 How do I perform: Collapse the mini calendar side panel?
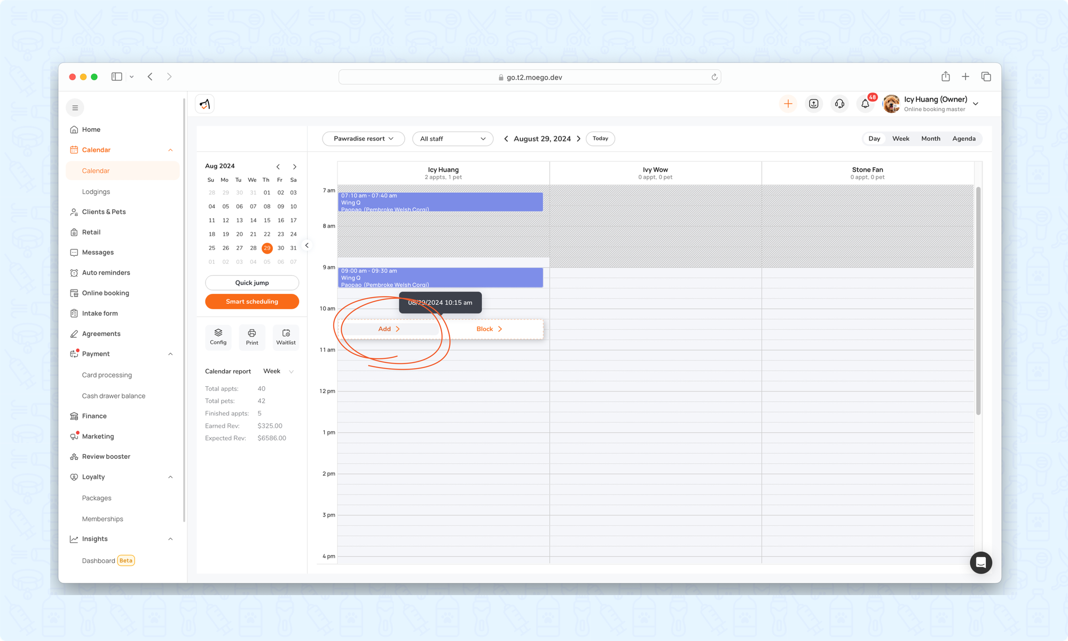click(x=307, y=245)
